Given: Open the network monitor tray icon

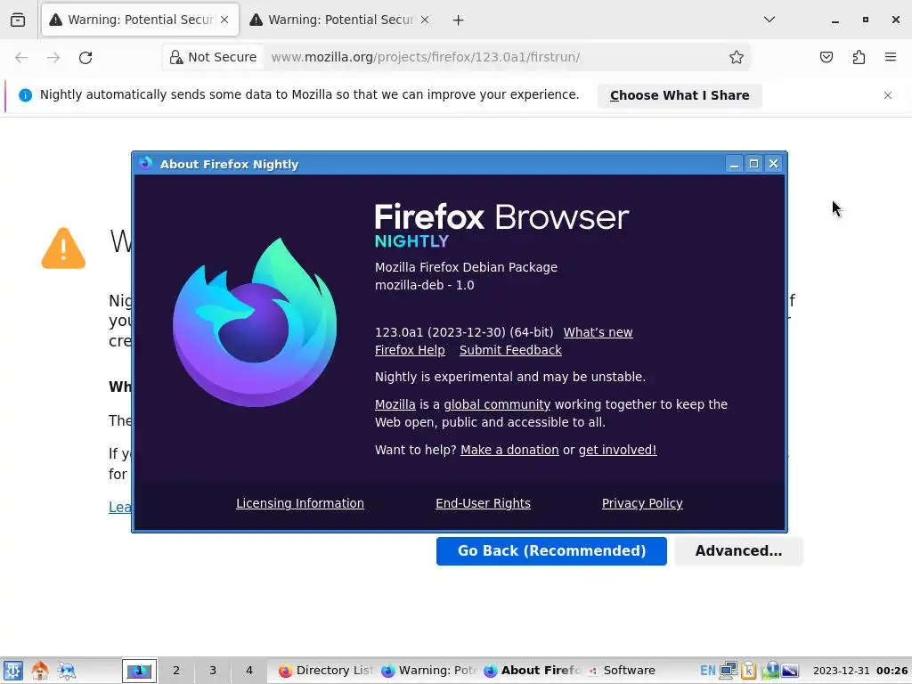Looking at the screenshot, I should coord(729,671).
